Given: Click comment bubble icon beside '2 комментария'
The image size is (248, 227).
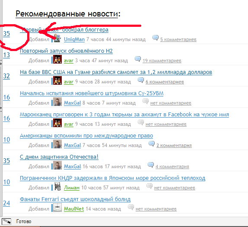Looking at the screenshot, I should click(152, 144).
